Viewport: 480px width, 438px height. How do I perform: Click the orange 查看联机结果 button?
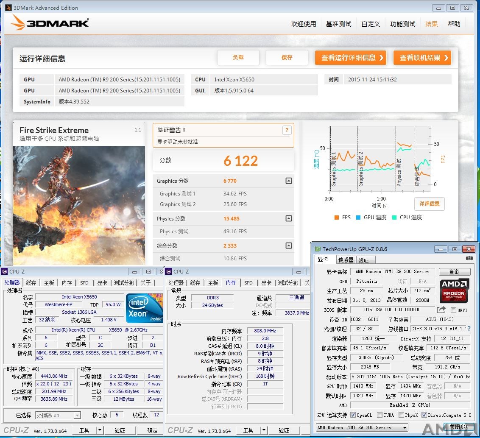(422, 58)
